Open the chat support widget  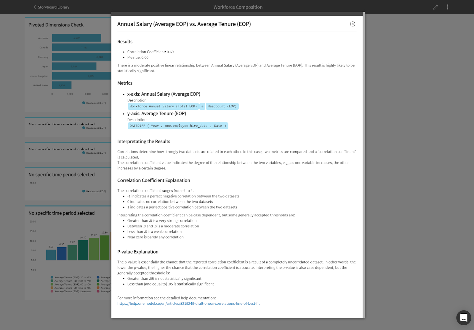pos(464,318)
